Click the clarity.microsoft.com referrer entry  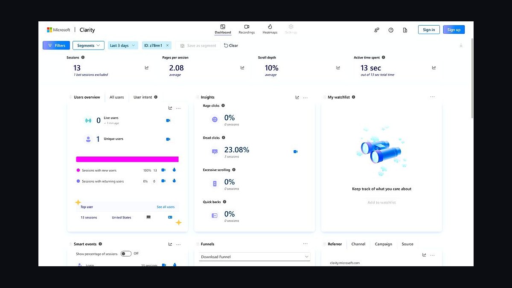[345, 263]
